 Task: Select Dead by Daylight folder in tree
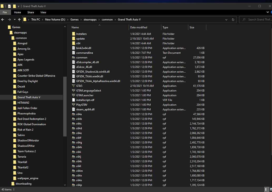click(28, 81)
